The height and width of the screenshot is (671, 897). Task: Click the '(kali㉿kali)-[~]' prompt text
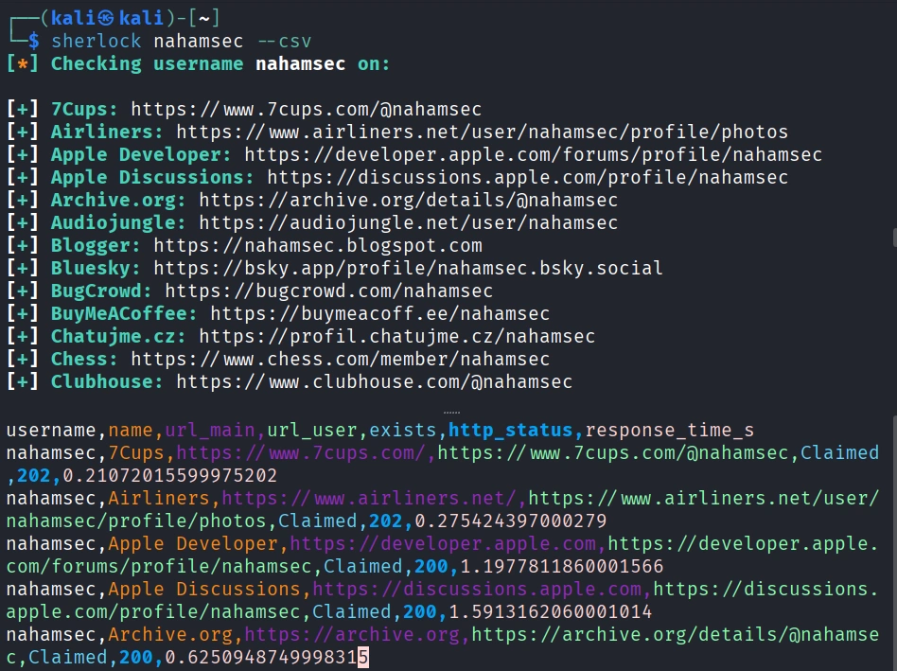(131, 18)
